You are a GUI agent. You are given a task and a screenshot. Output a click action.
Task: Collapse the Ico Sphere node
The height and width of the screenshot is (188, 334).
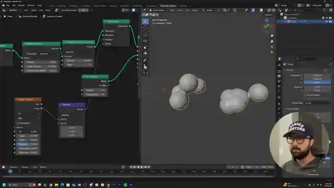[85, 77]
